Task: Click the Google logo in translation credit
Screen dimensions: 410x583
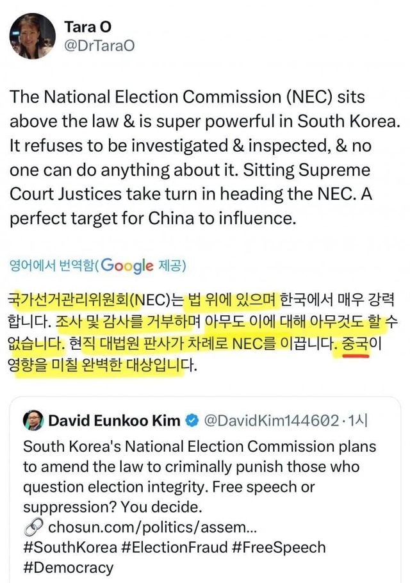Action: pos(127,265)
